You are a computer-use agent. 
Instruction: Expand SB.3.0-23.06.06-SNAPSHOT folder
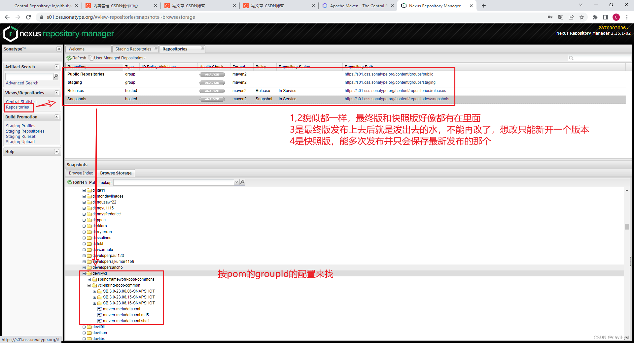tap(94, 291)
